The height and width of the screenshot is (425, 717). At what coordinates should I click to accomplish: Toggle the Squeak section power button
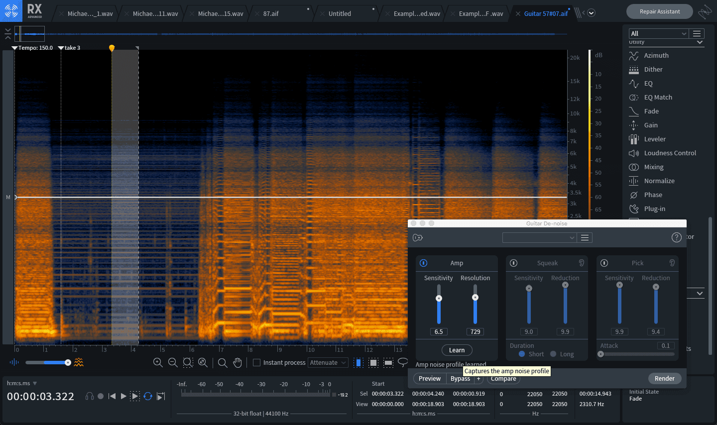click(514, 263)
